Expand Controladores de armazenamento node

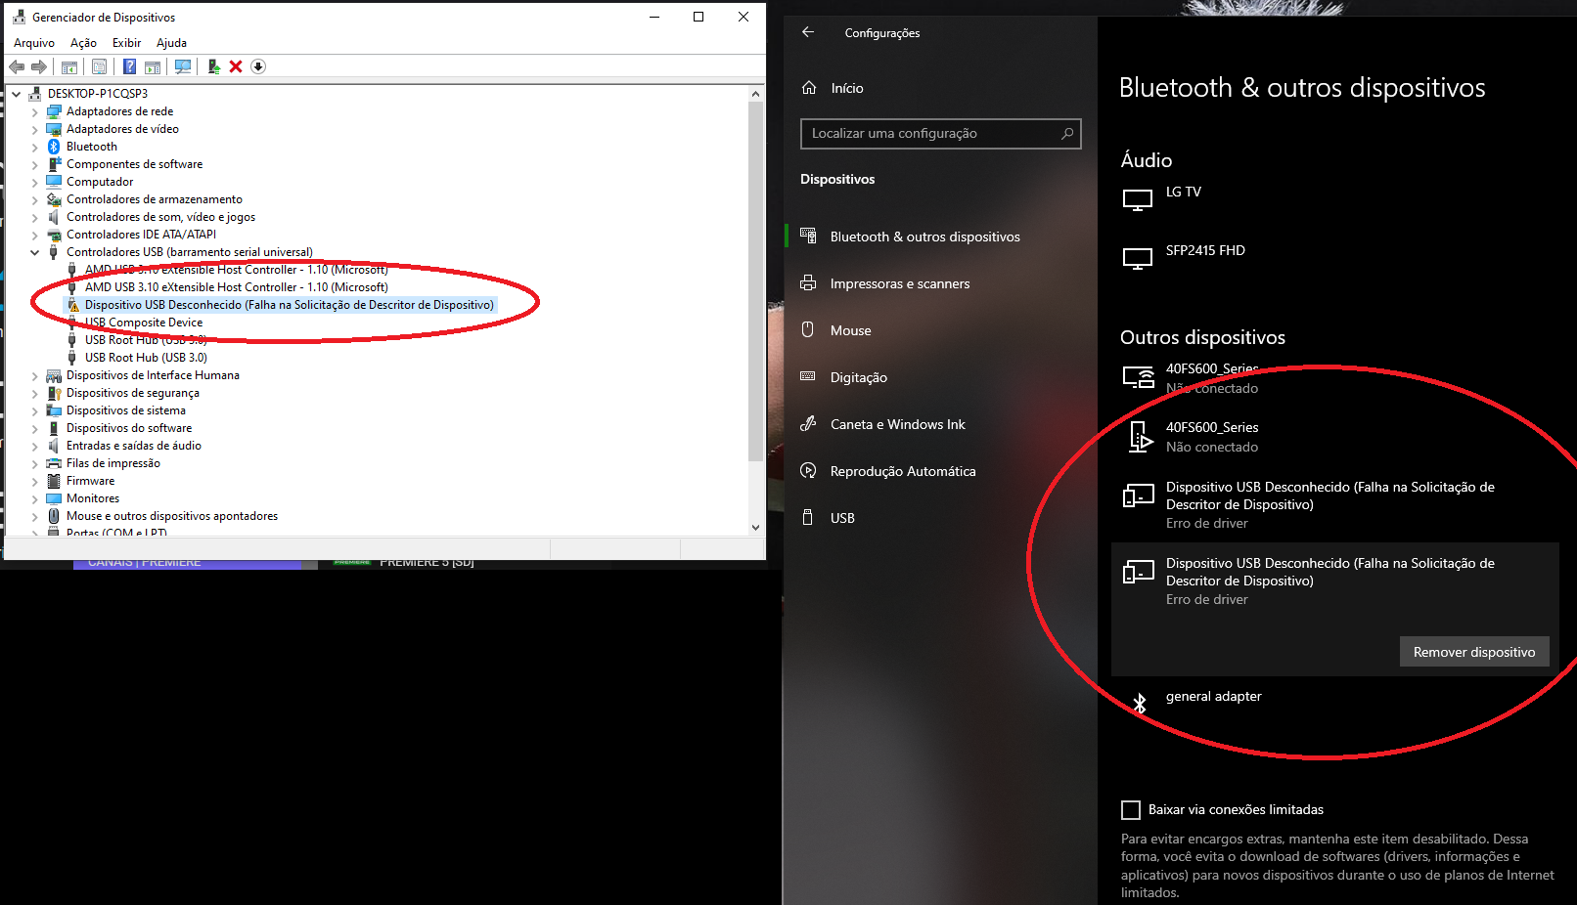35,199
